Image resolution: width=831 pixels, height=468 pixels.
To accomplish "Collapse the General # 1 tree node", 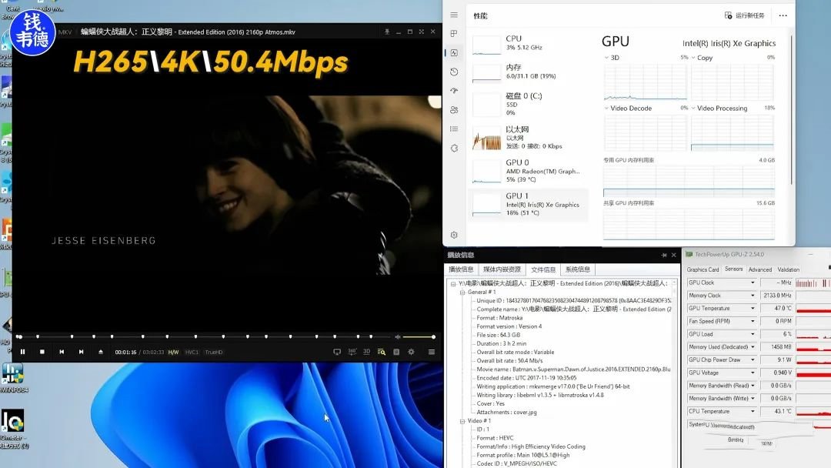I will [x=462, y=292].
